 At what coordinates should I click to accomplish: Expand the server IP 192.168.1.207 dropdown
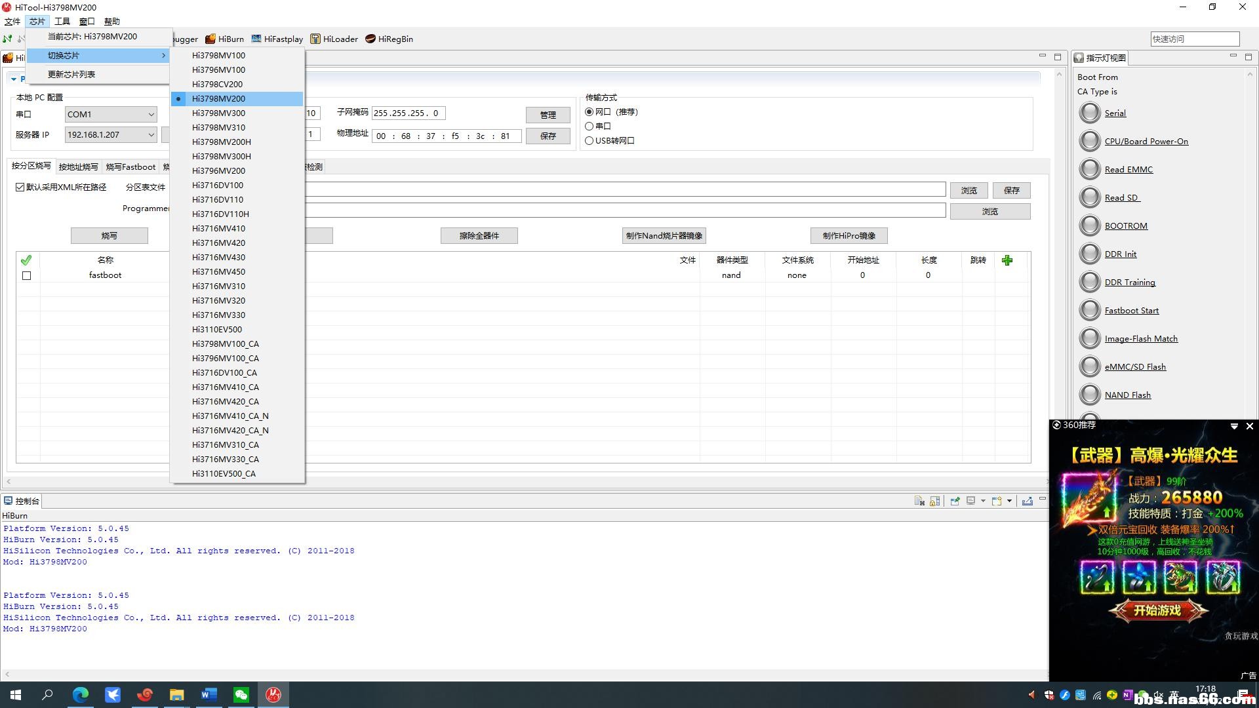pyautogui.click(x=151, y=134)
